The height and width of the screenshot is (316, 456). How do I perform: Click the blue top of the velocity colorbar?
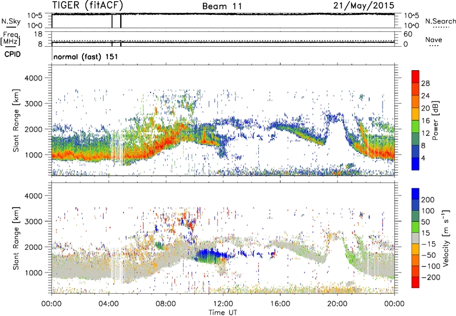point(416,194)
